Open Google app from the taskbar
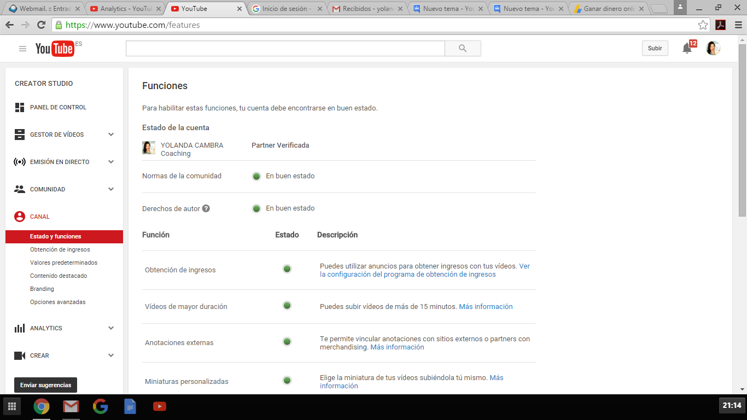This screenshot has height=420, width=747. point(101,406)
